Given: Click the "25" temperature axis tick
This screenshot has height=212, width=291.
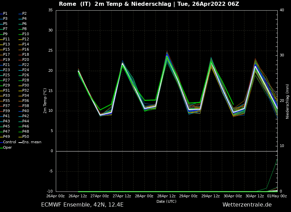Looking at the screenshot, I should [50, 50].
